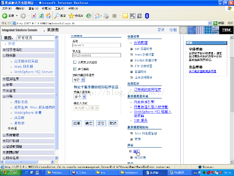This screenshot has width=234, height=176.
Task: Click the 取消 (Cancel) button
Action: point(113,123)
